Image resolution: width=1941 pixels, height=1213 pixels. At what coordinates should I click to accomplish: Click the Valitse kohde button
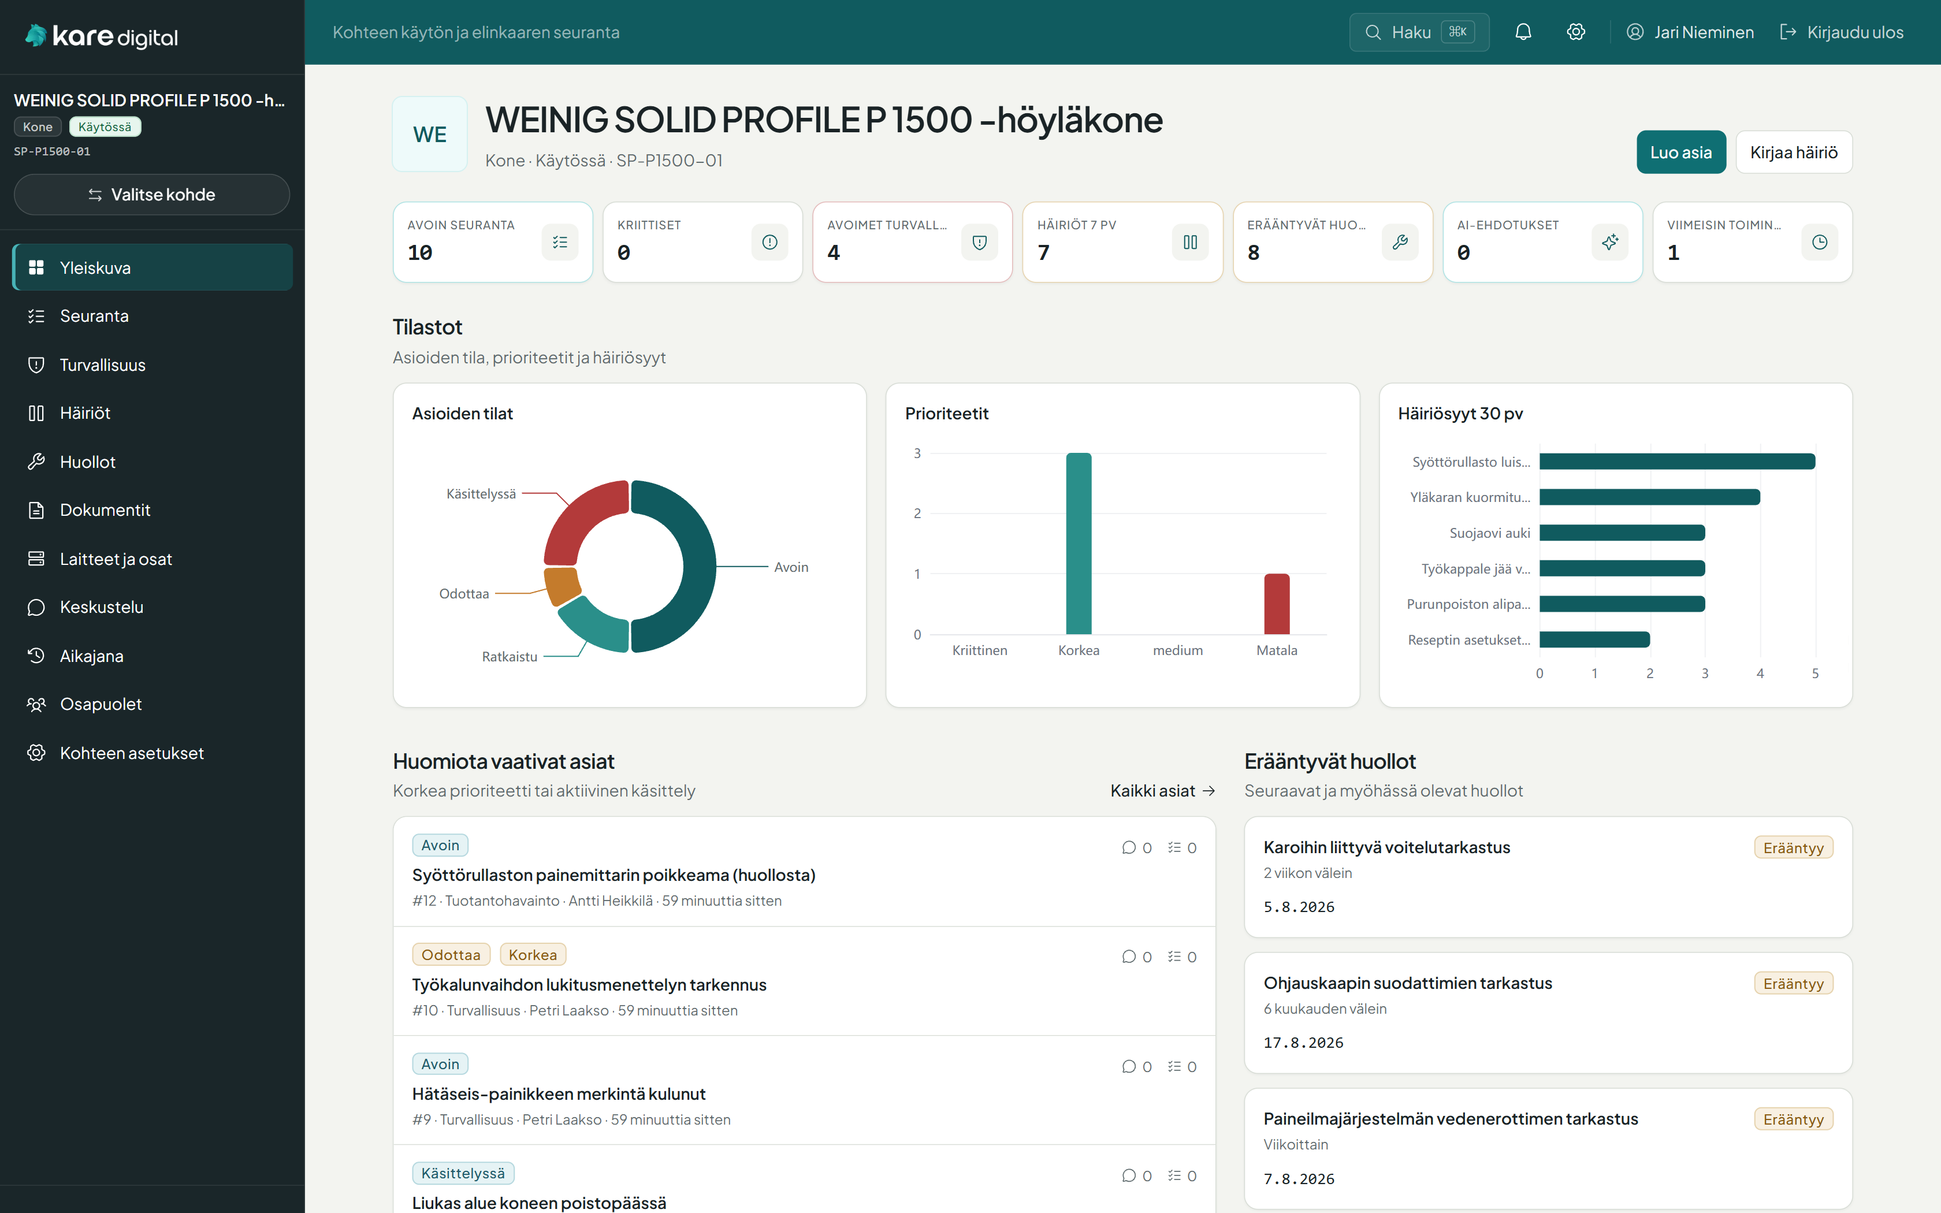point(151,195)
